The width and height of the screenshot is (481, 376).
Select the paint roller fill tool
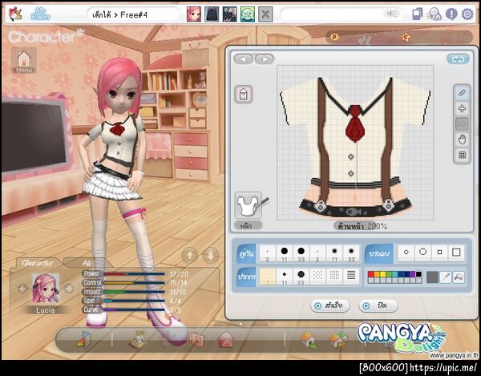(x=459, y=277)
